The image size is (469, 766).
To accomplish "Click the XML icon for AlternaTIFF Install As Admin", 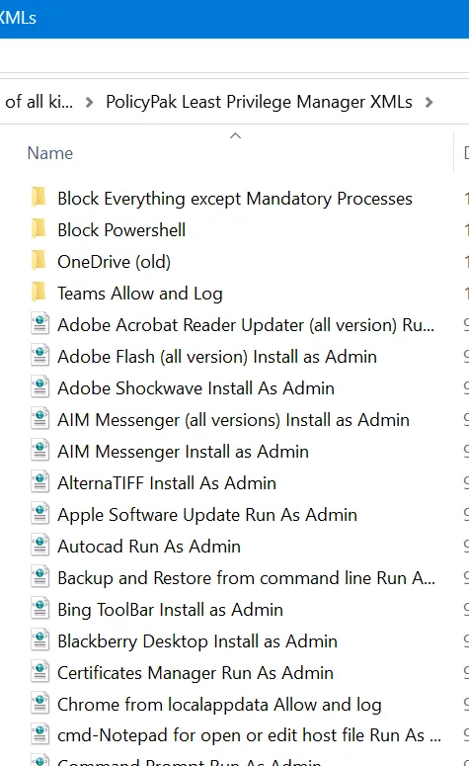I will 40,483.
